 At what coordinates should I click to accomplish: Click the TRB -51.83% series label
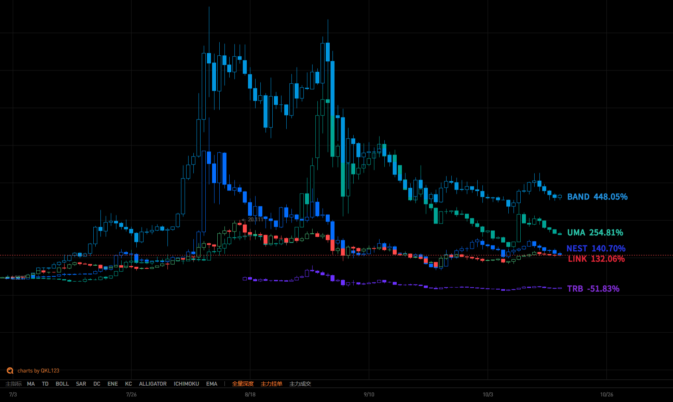[593, 289]
